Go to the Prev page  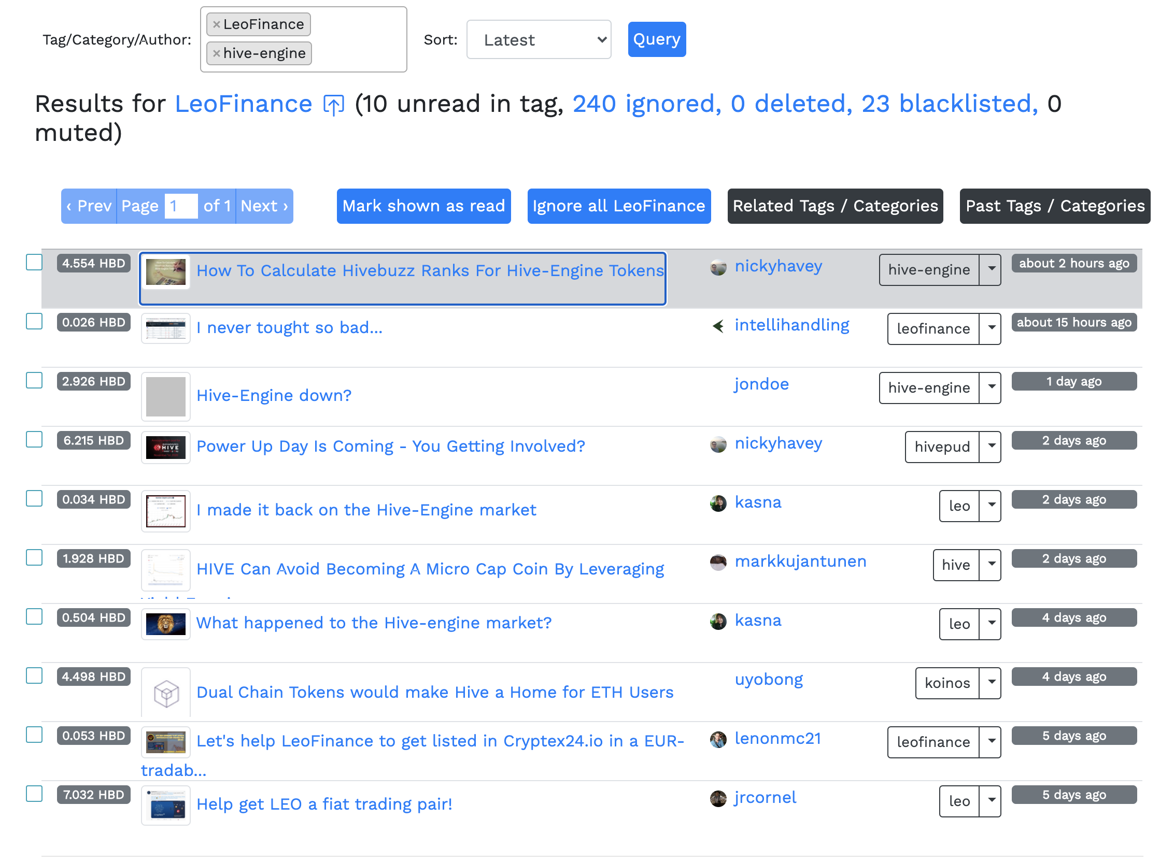pyautogui.click(x=89, y=206)
